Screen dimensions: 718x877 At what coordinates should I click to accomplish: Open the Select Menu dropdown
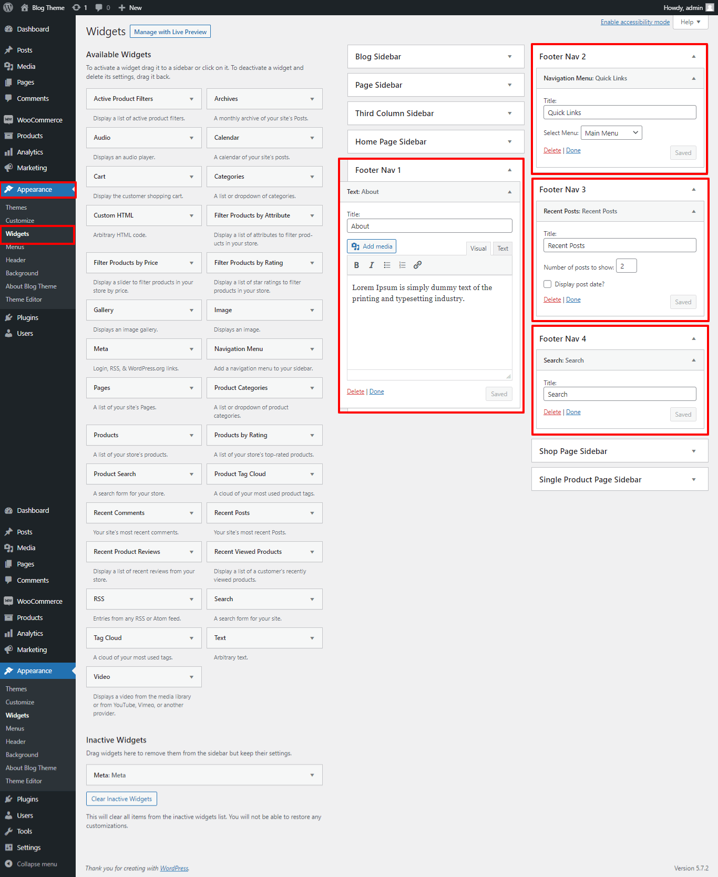point(611,133)
